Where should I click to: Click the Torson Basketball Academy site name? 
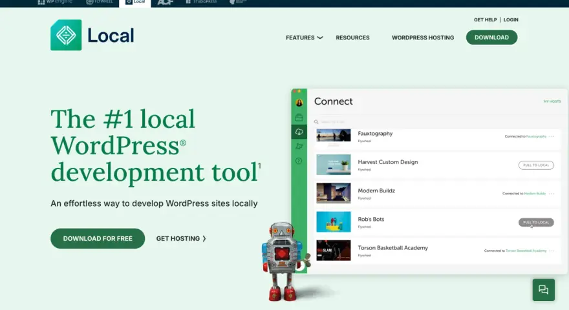click(x=393, y=248)
